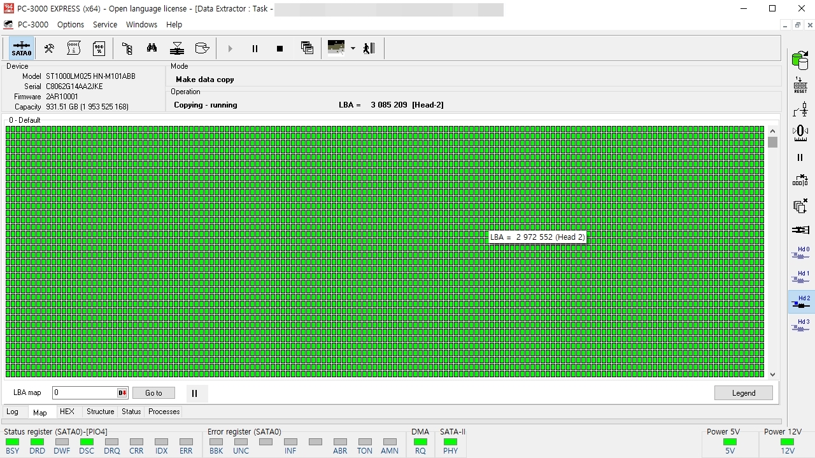Expand the map view dropdown arrow
Image resolution: width=815 pixels, height=458 pixels.
[353, 48]
